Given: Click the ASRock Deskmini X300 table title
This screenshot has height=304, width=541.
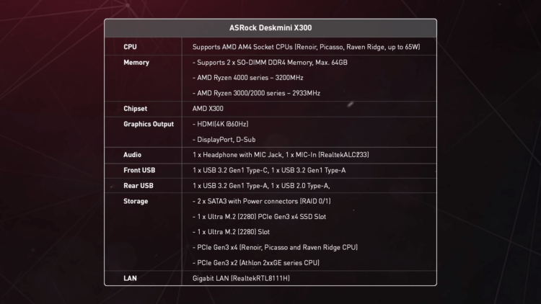Looking at the screenshot, I should click(270, 27).
